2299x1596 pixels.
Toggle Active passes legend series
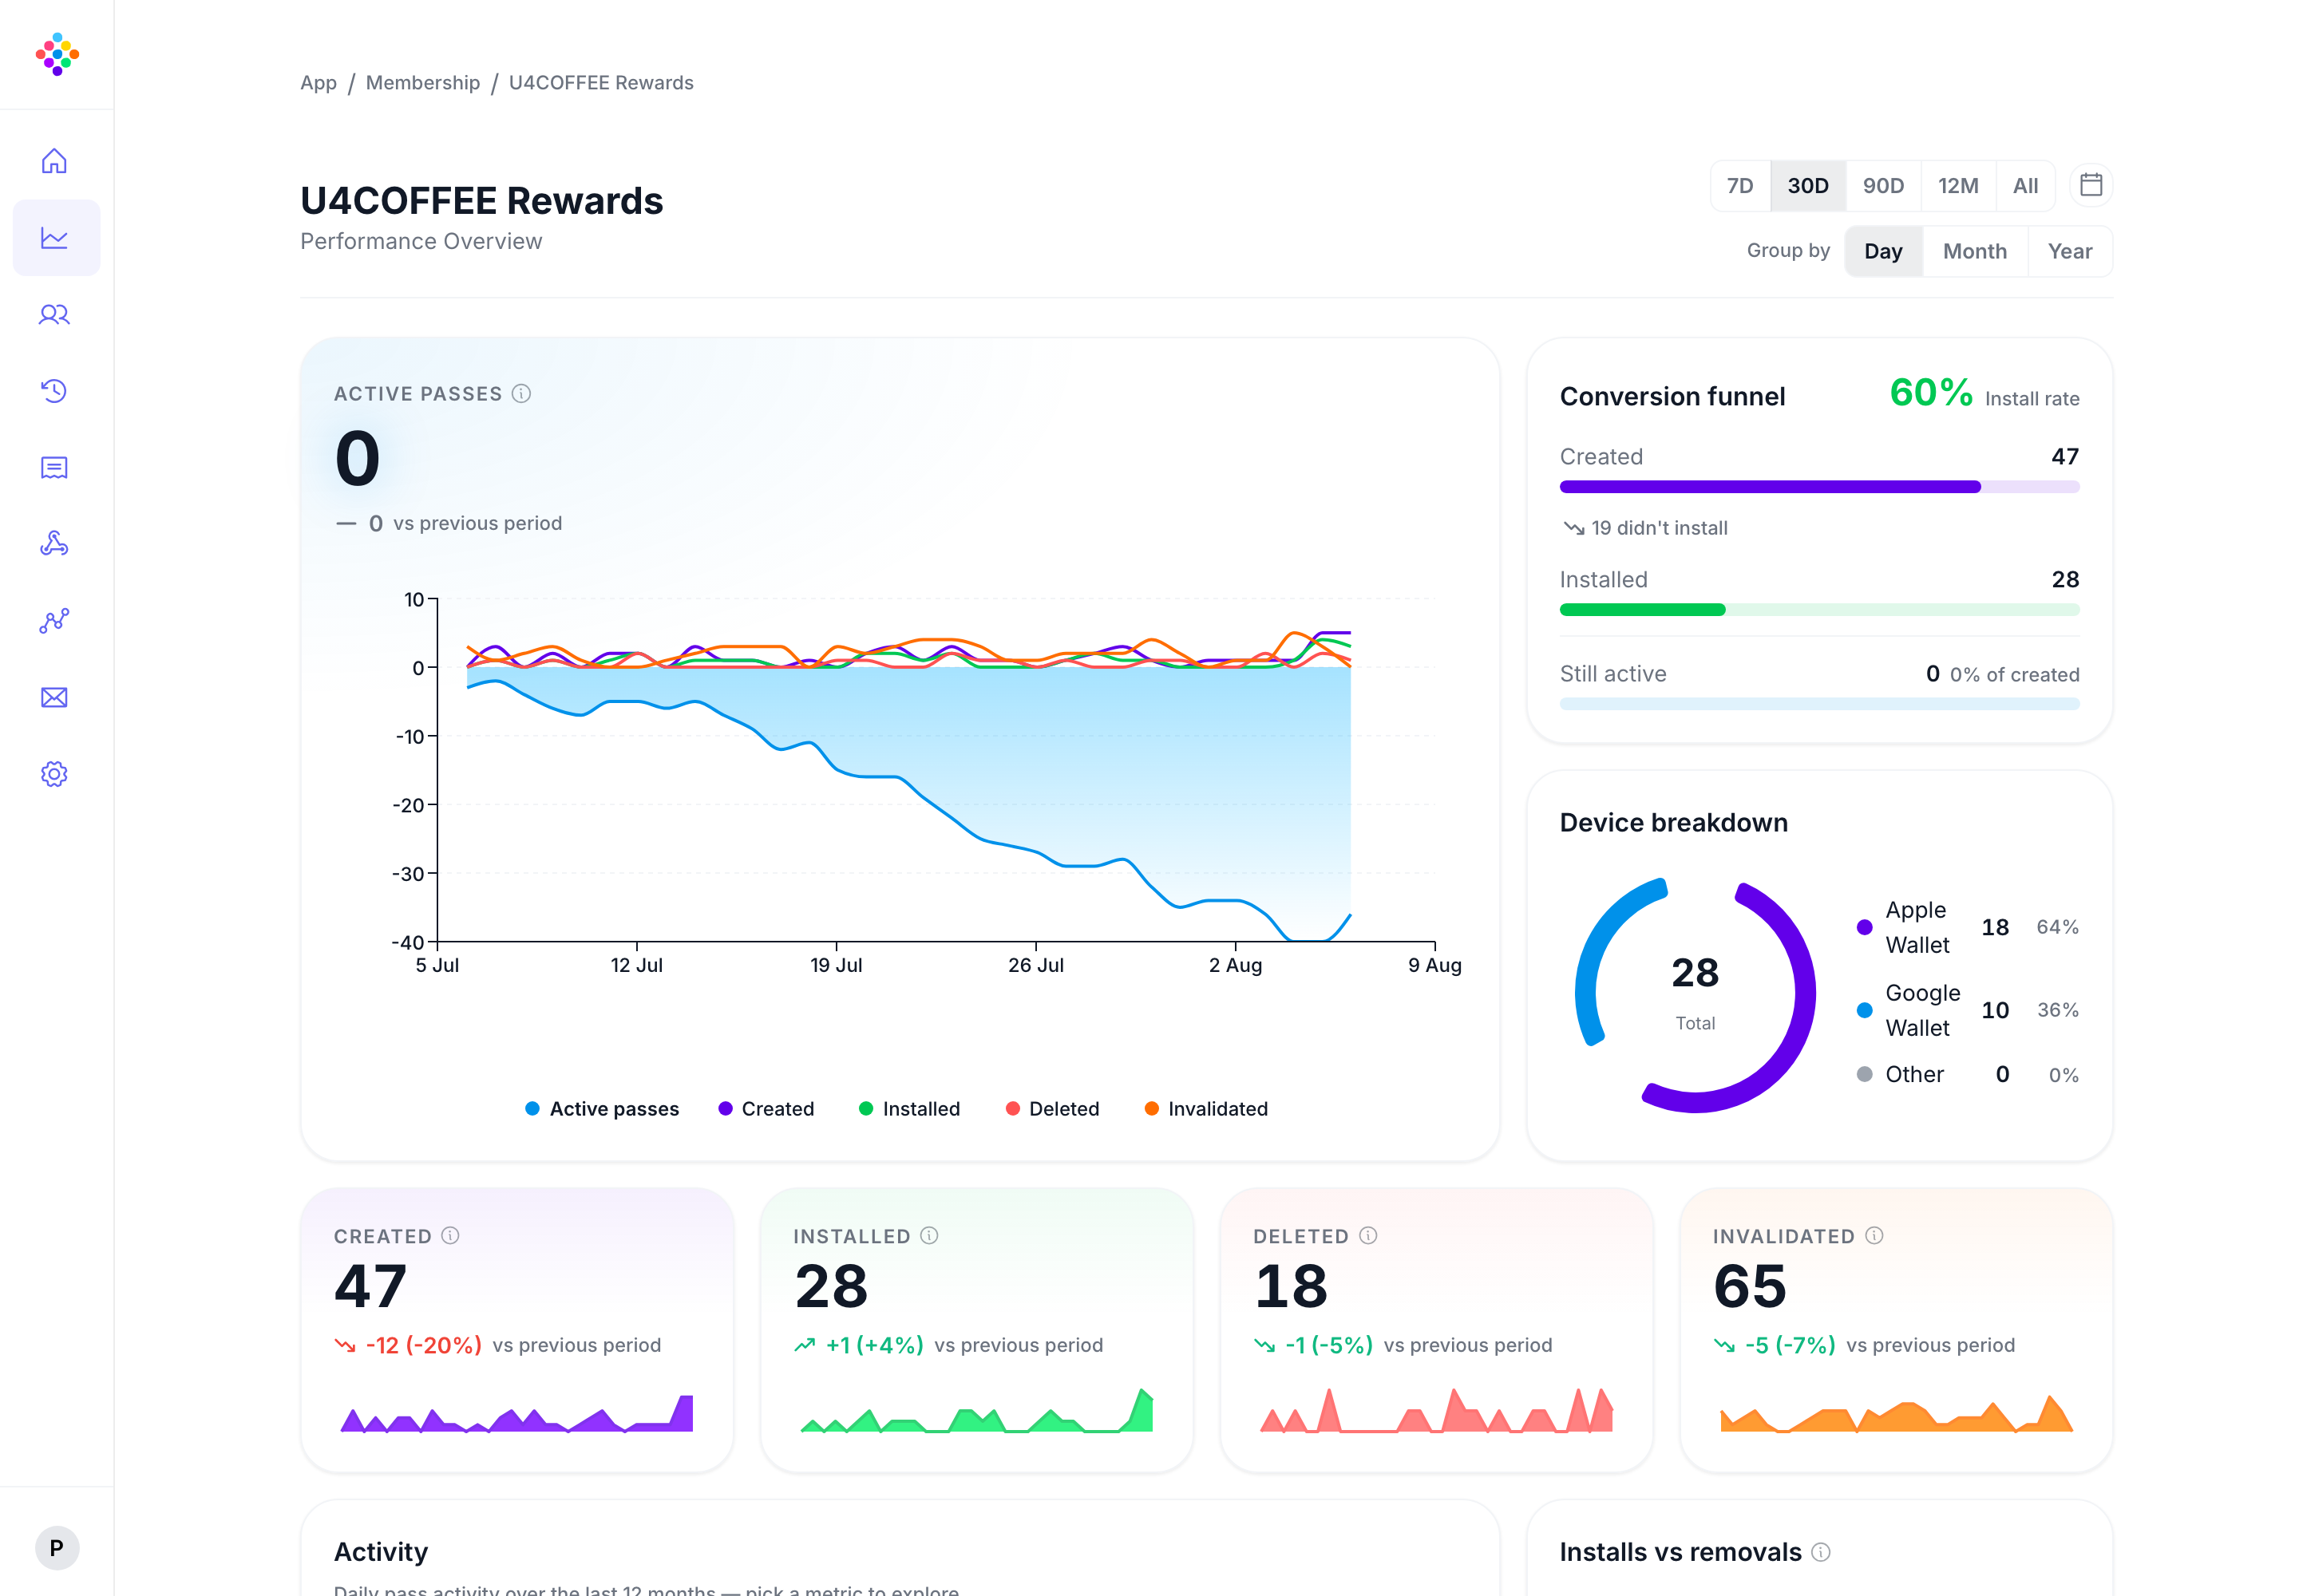[x=601, y=1108]
